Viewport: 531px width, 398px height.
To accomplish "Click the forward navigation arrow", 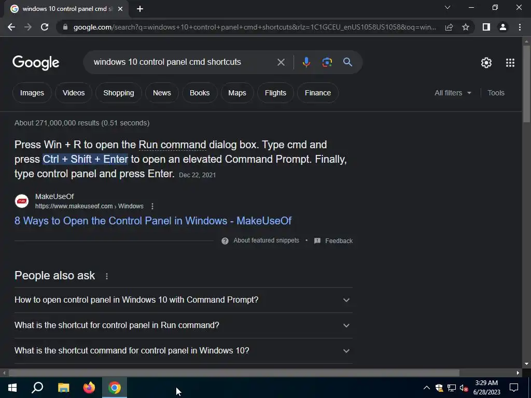I will tap(28, 27).
